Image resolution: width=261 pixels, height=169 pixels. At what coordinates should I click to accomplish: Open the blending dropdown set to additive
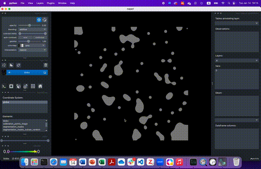(32, 29)
